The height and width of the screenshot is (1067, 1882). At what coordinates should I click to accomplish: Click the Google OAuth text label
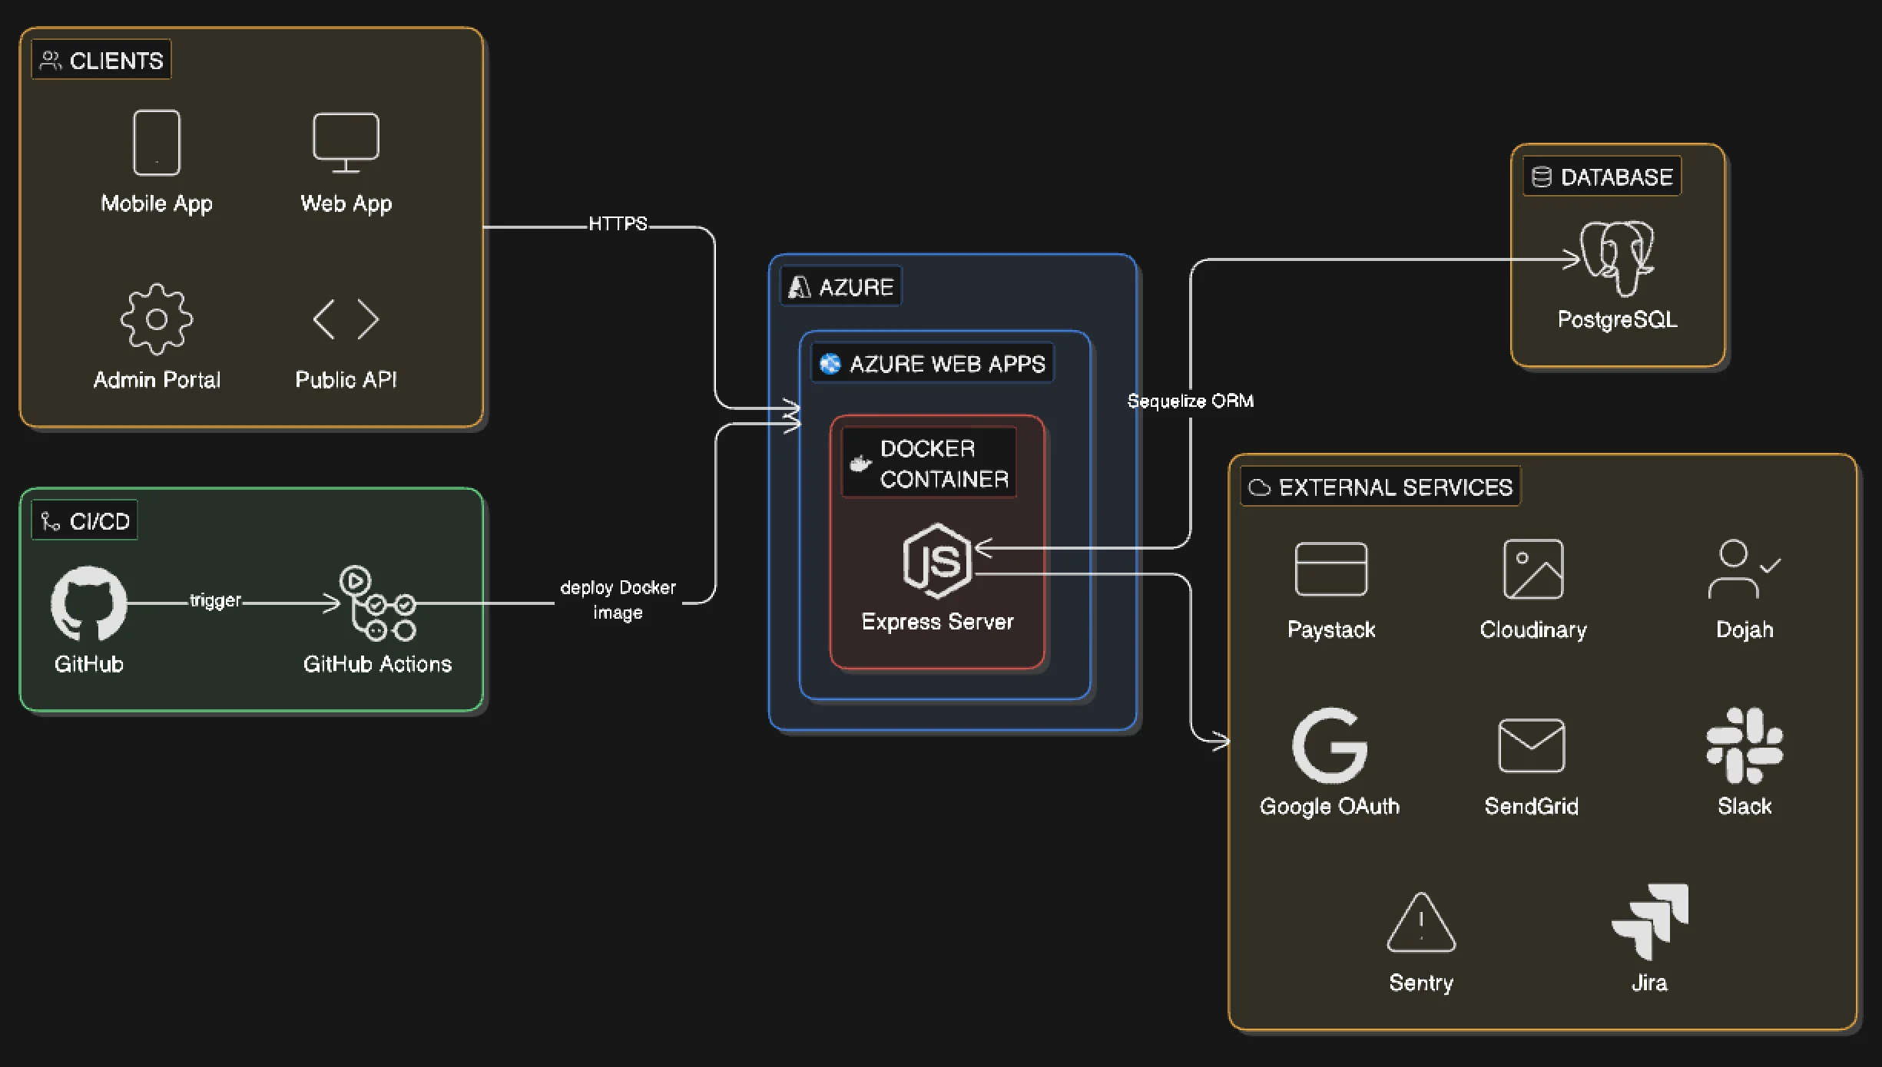tap(1330, 806)
